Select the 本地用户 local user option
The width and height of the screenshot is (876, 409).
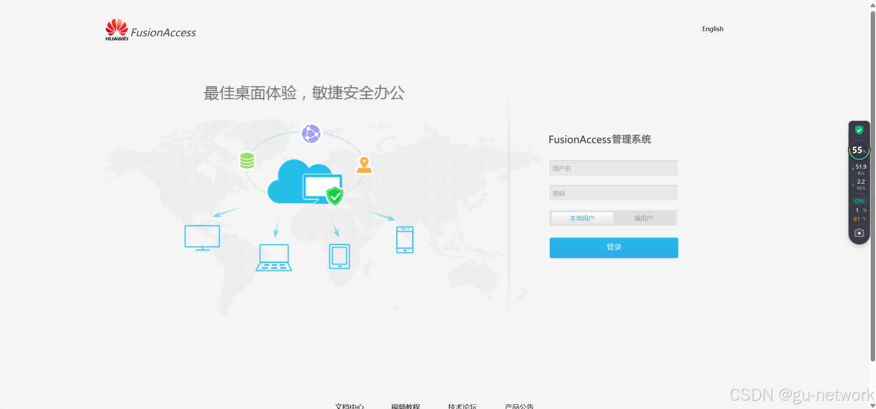pyautogui.click(x=582, y=218)
